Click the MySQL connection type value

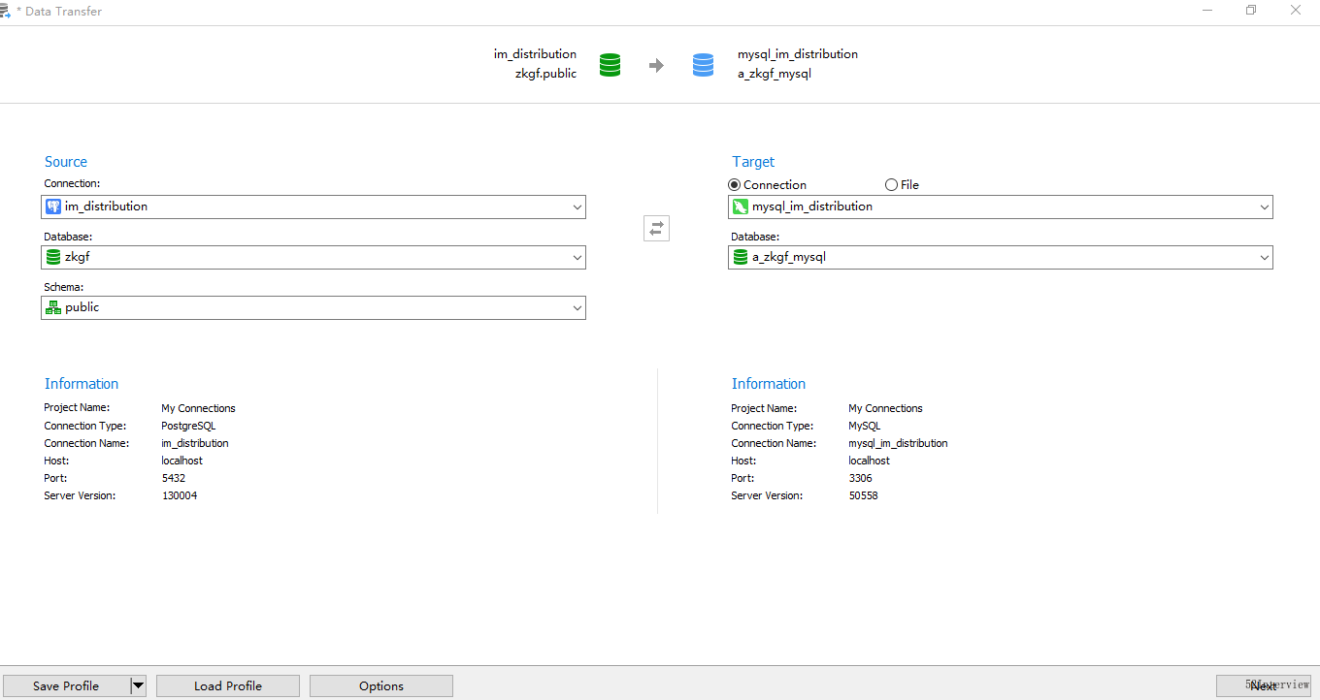tap(865, 426)
